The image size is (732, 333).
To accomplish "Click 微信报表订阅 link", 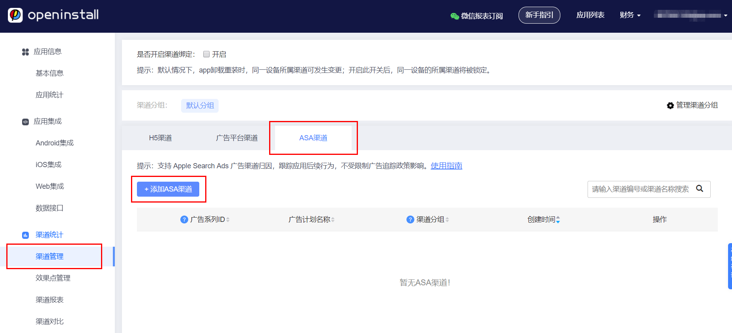I will 482,16.
